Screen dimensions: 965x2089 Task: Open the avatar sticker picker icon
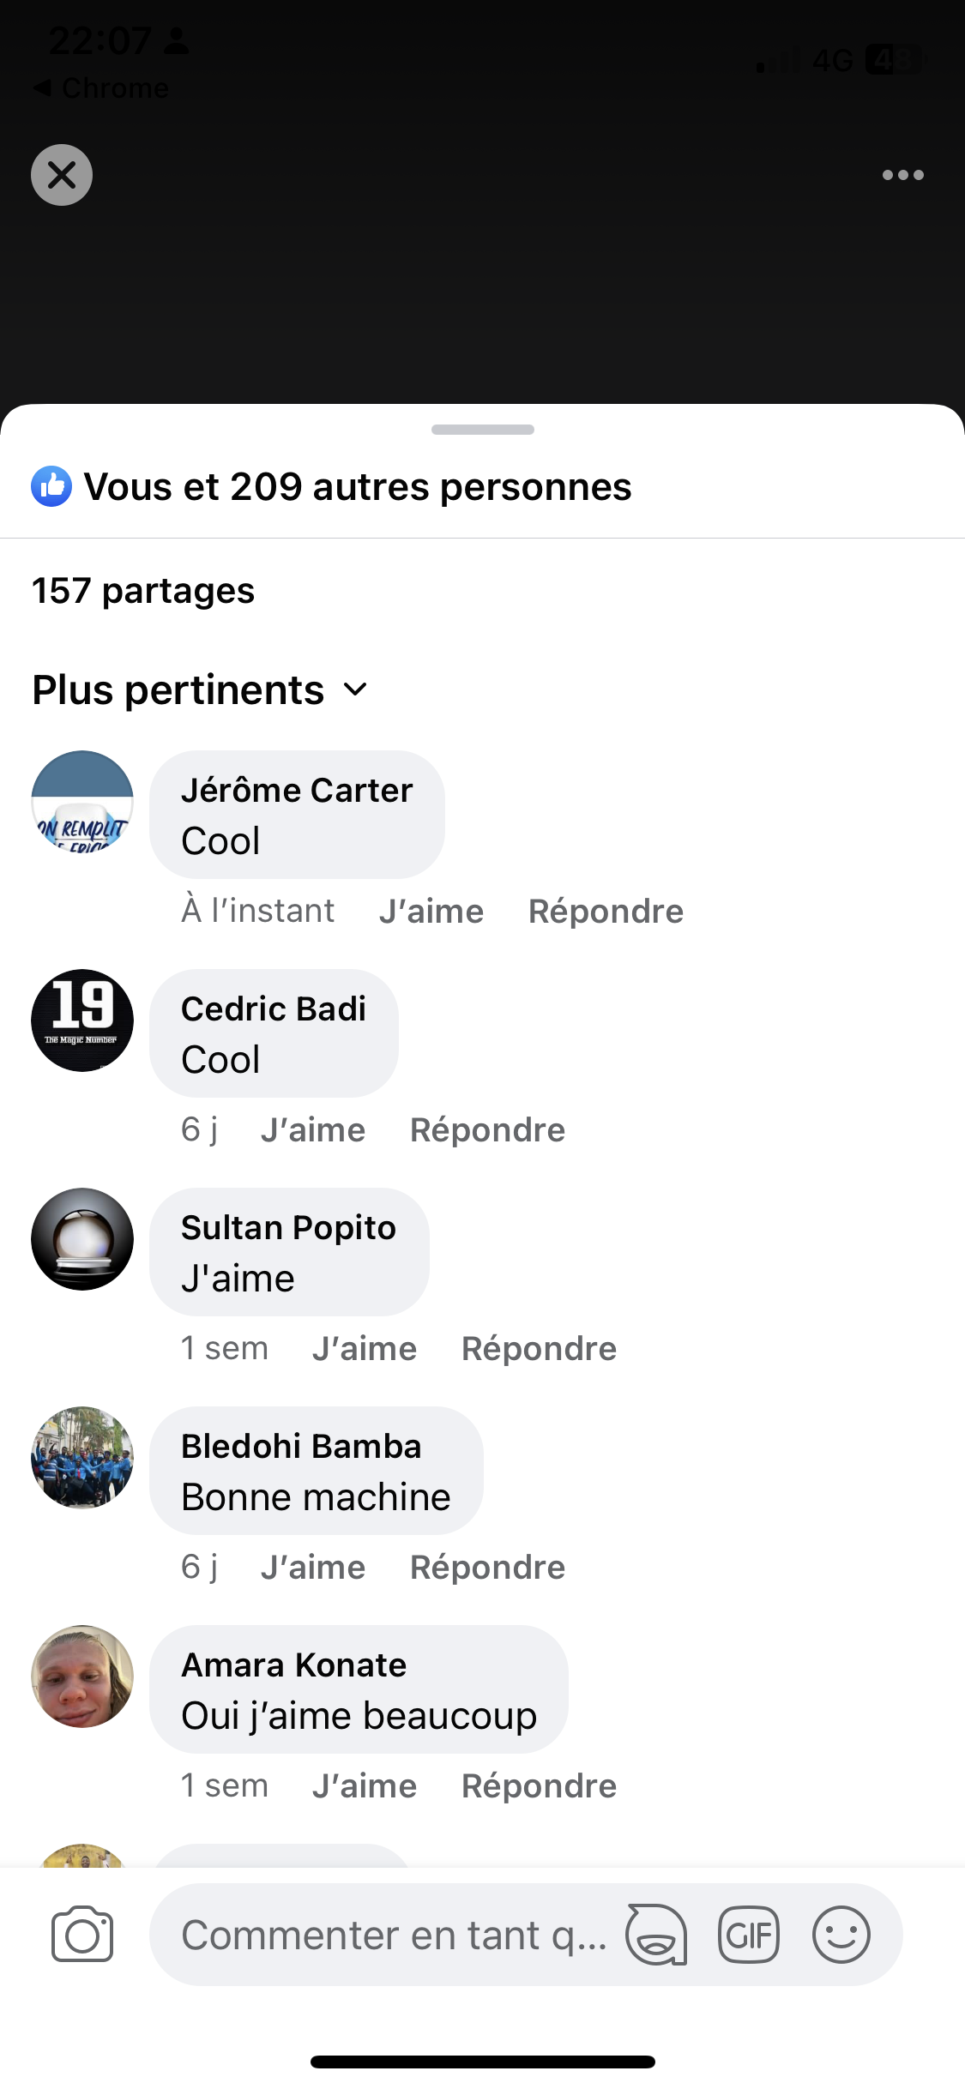(656, 1935)
